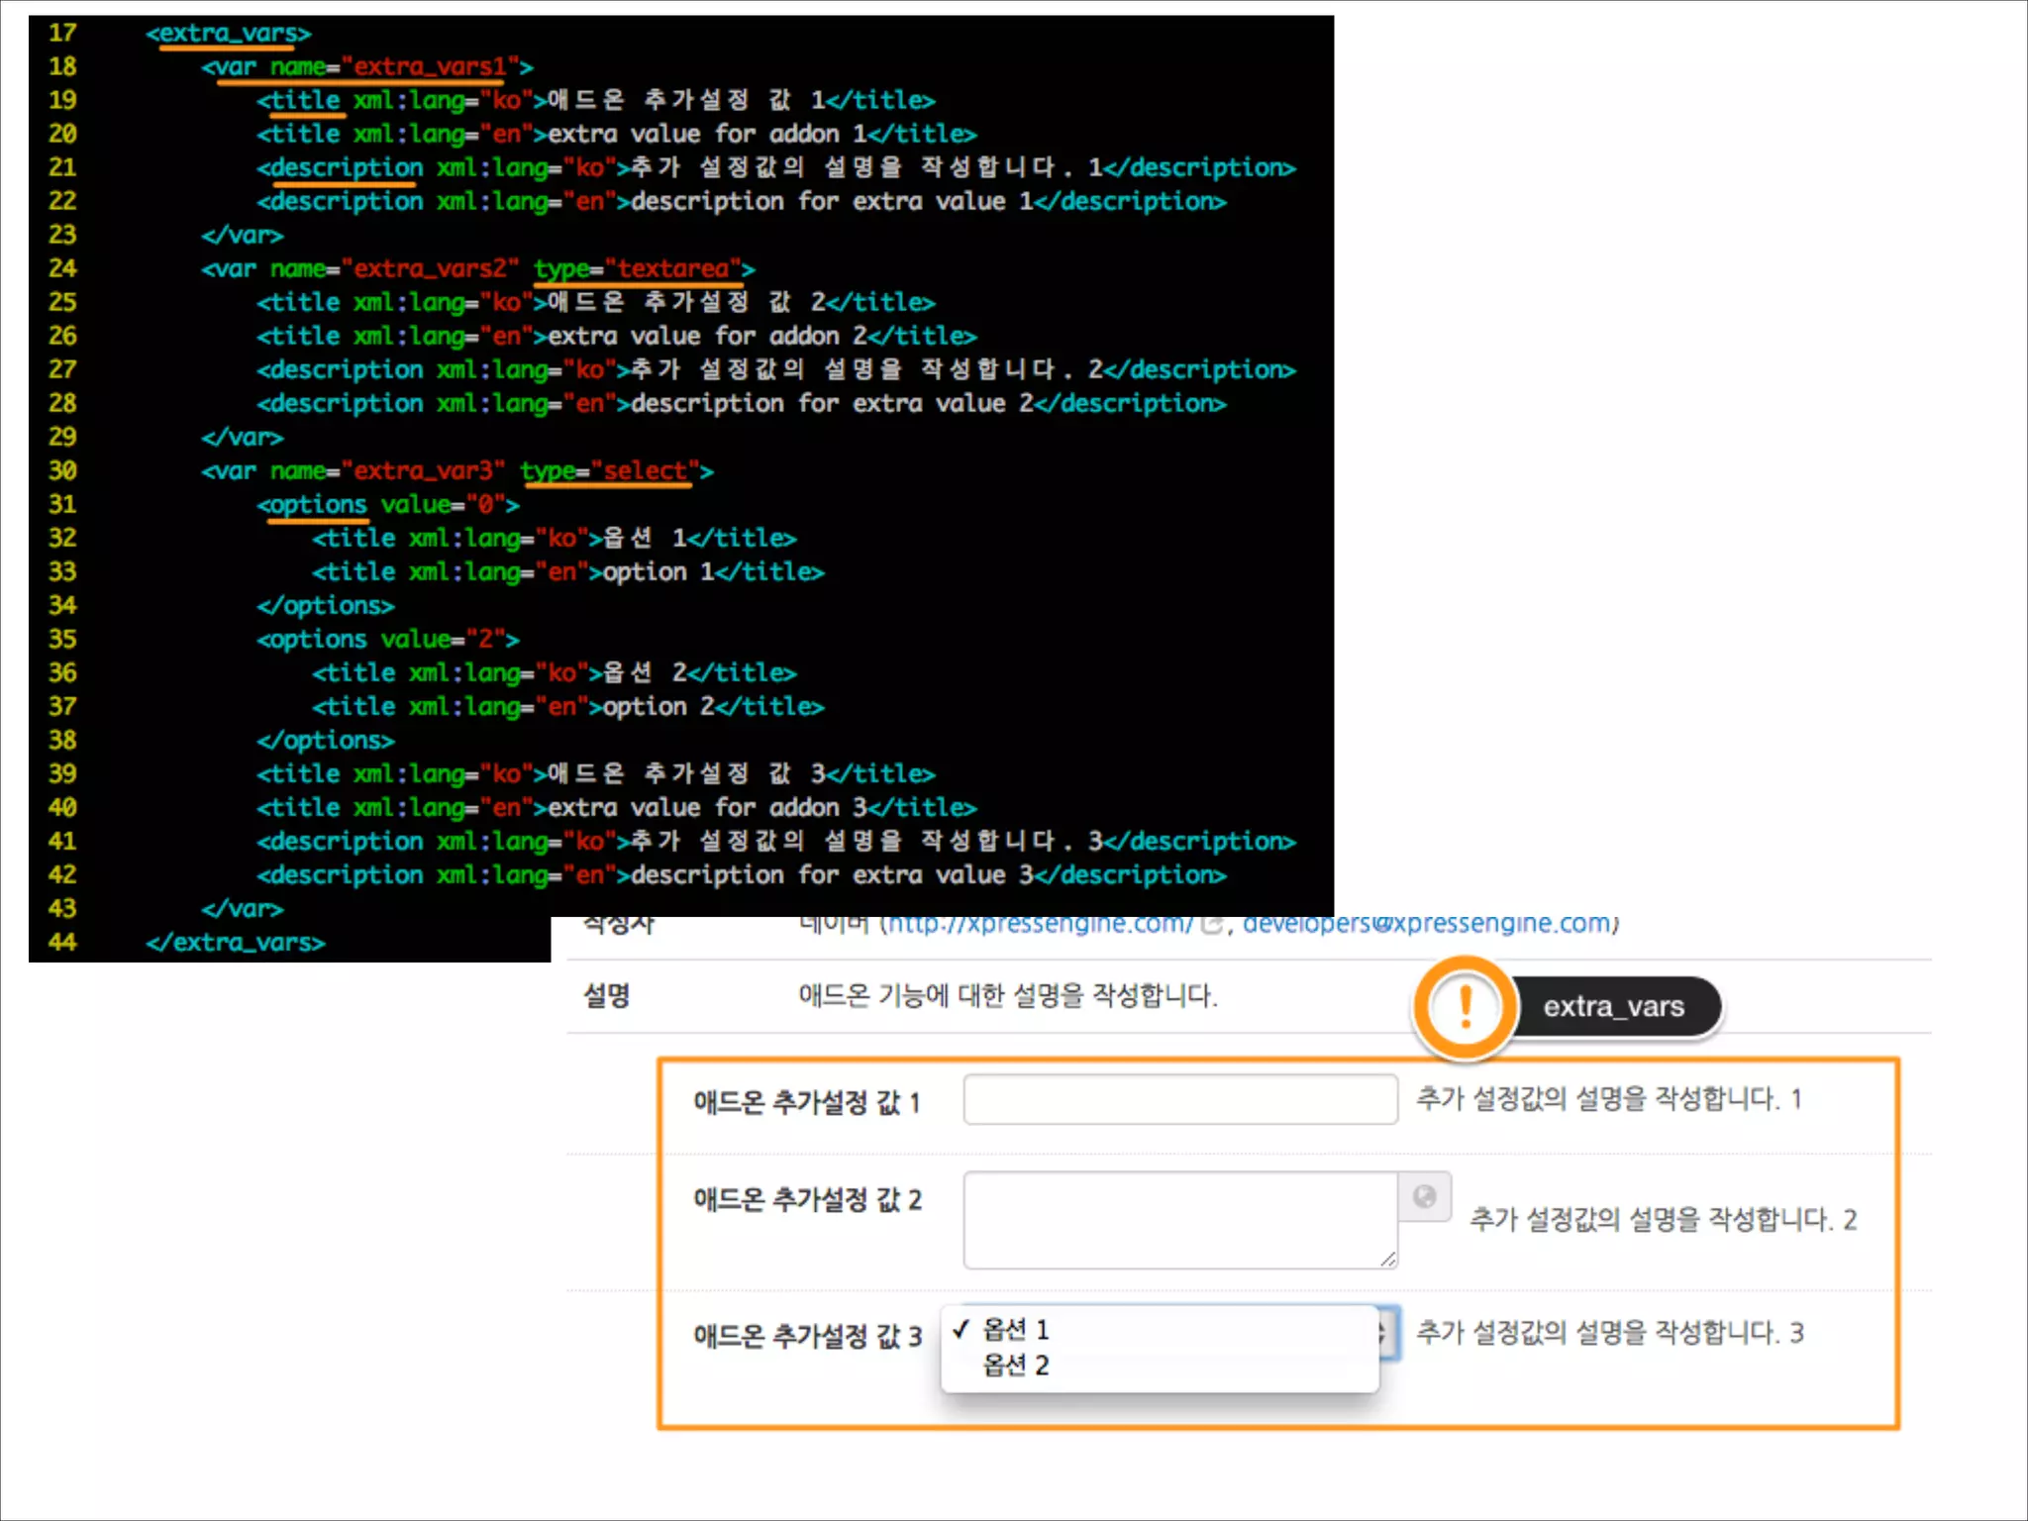Click external link icon after xpressengine URL
The width and height of the screenshot is (2028, 1521).
(1211, 926)
